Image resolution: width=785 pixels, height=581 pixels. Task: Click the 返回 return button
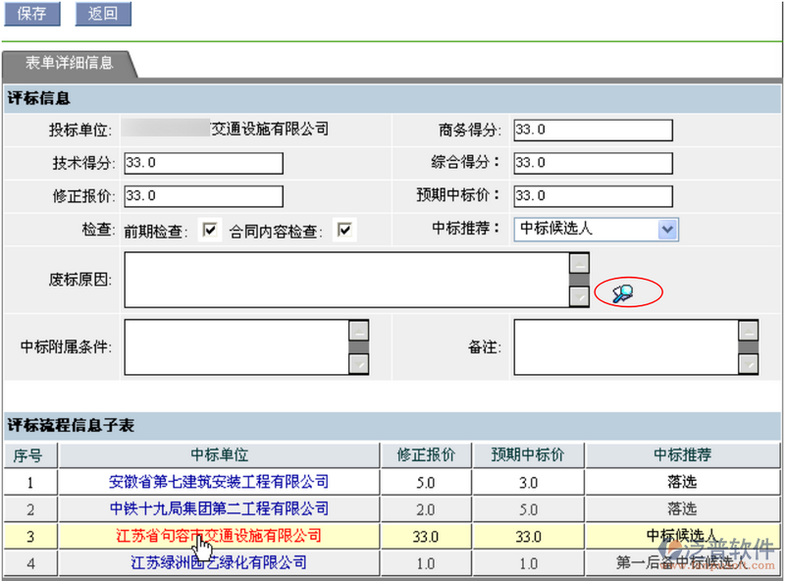[x=102, y=14]
